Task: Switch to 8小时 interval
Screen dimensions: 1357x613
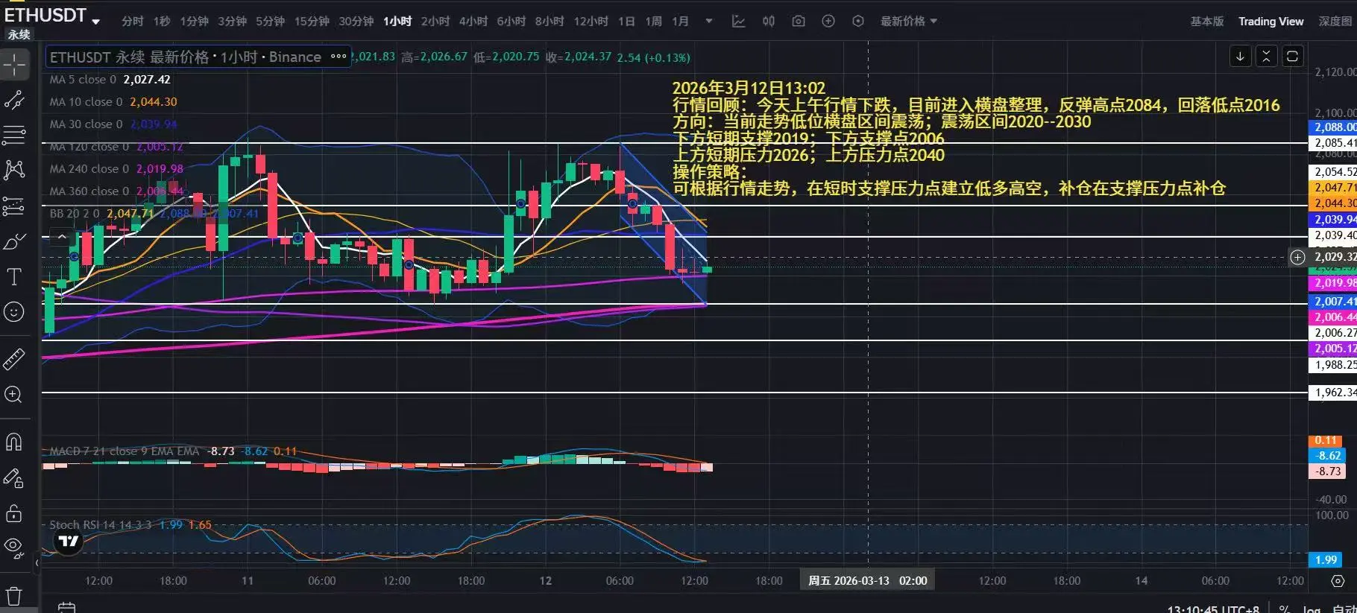Action: click(550, 22)
